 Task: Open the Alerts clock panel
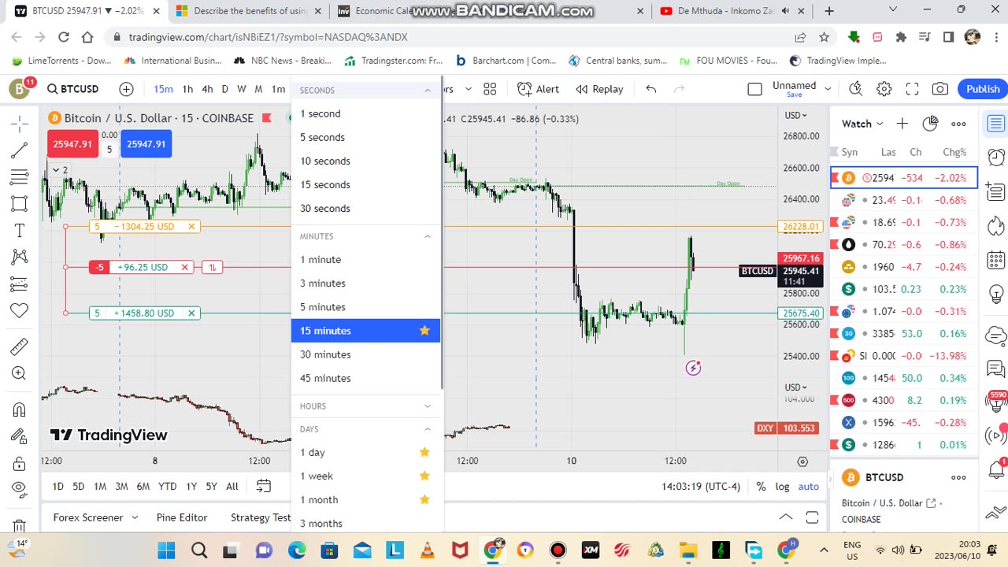pos(996,157)
